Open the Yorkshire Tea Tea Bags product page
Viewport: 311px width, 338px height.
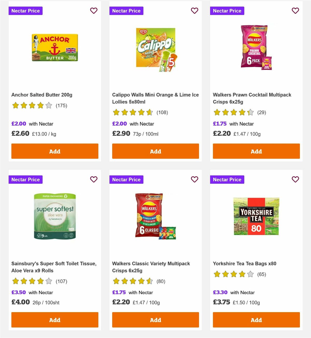[245, 263]
